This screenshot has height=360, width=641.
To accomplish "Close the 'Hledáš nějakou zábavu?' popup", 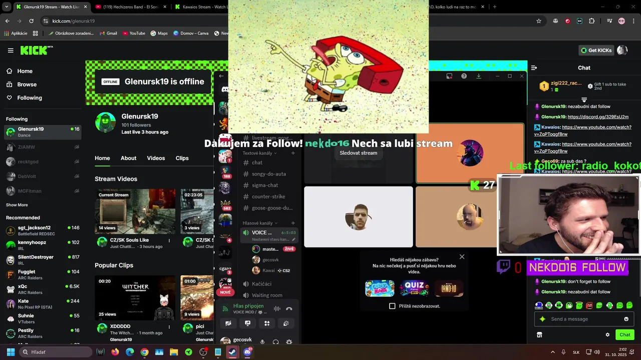I will pos(462,256).
